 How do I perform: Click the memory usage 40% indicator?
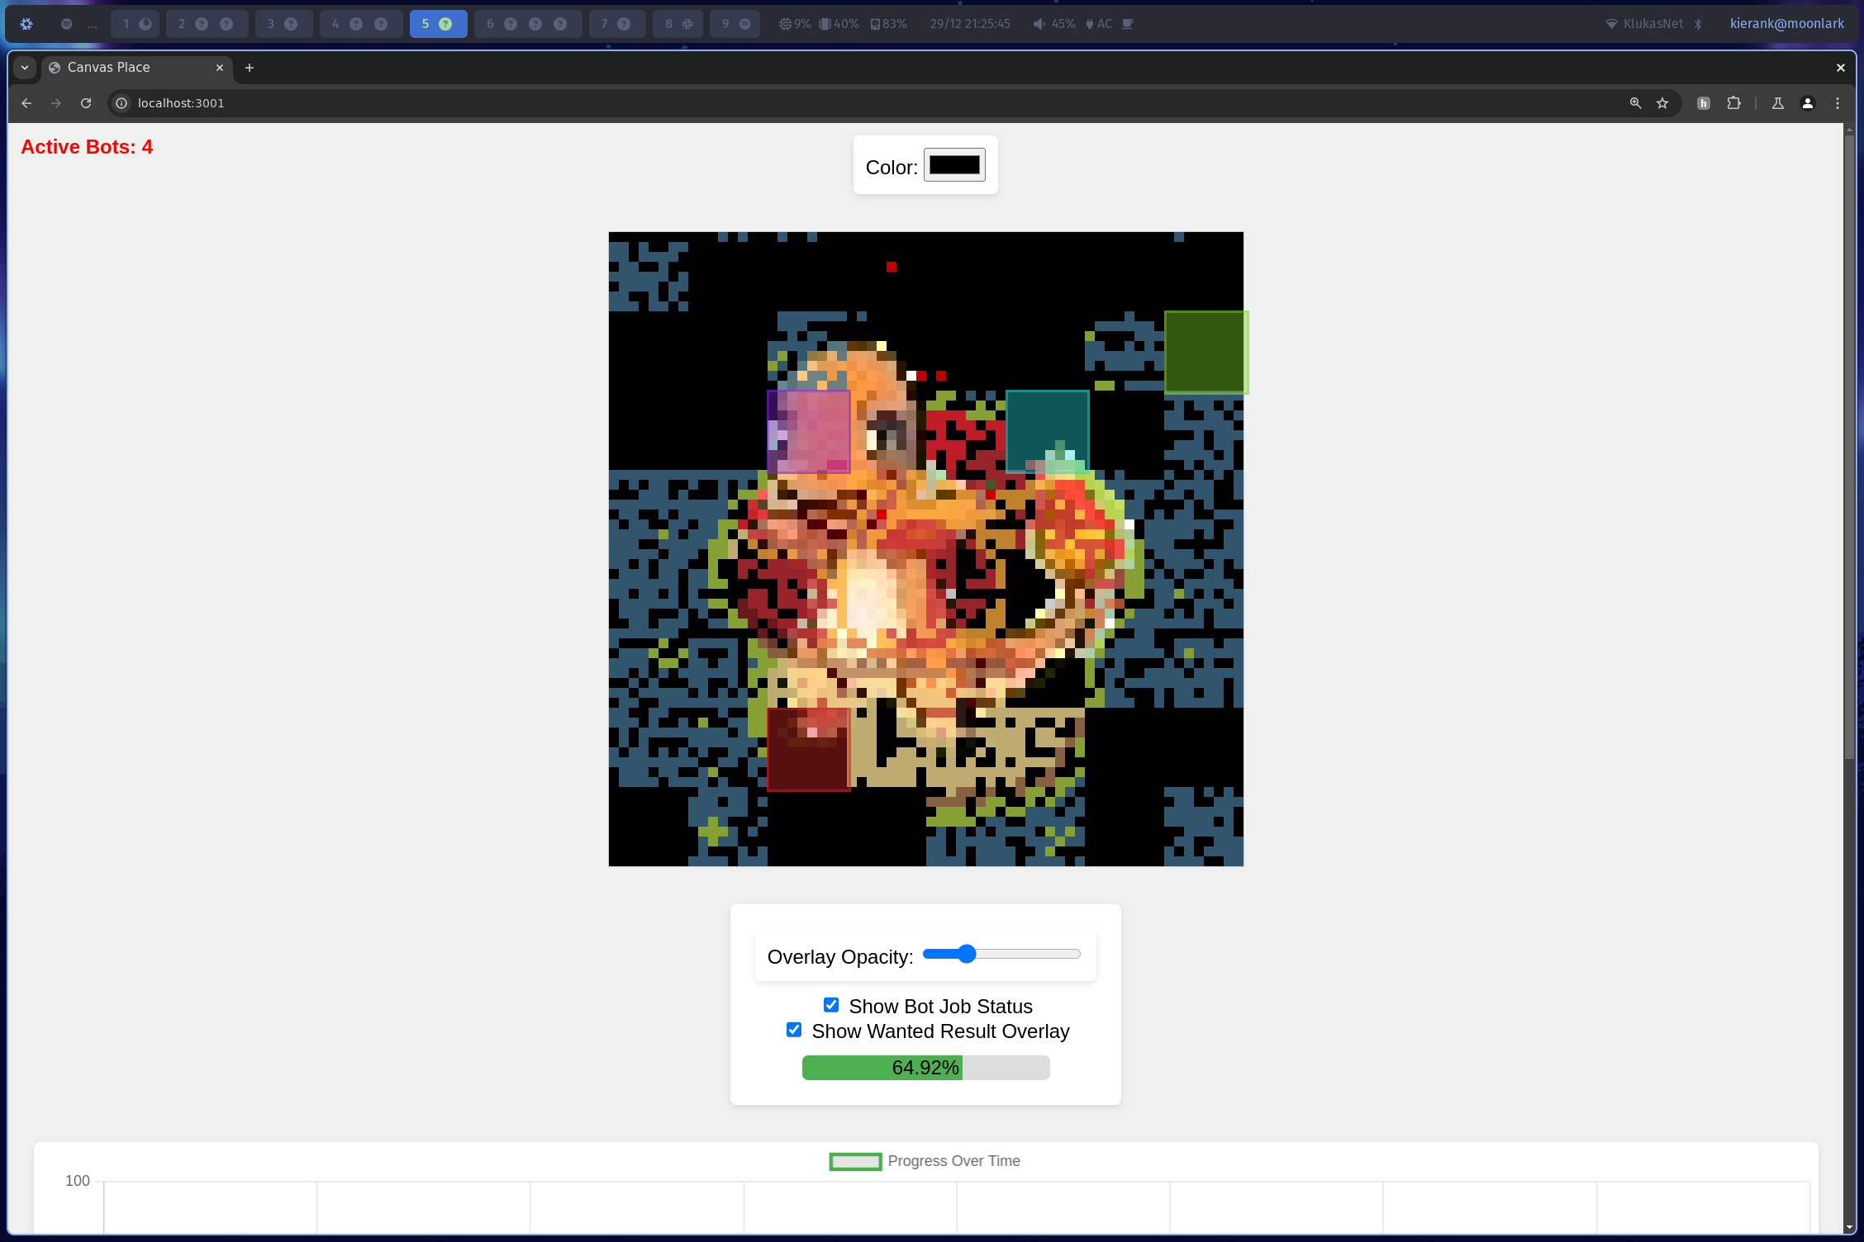(839, 24)
